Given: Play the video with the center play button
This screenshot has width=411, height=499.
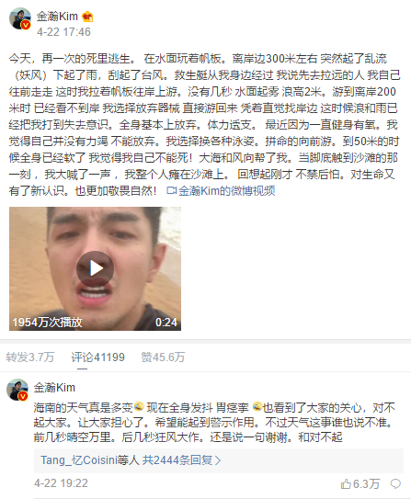Looking at the screenshot, I should click(x=95, y=268).
